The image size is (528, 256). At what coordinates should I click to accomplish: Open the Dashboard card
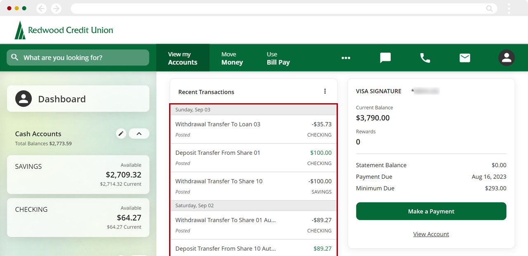coord(78,99)
